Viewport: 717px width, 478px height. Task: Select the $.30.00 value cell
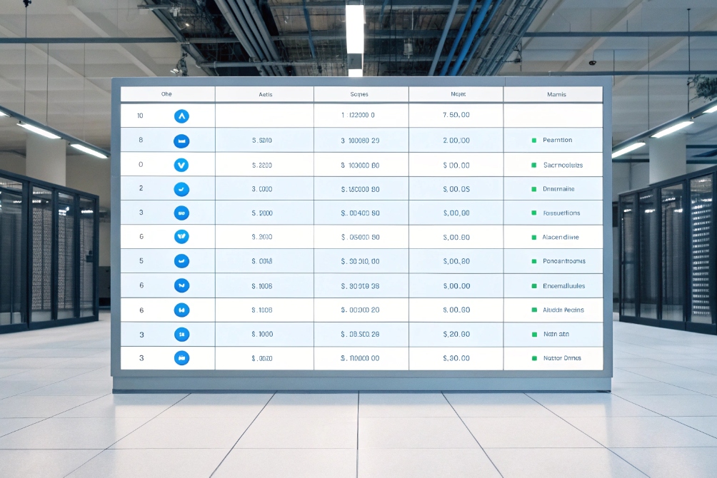pyautogui.click(x=456, y=357)
